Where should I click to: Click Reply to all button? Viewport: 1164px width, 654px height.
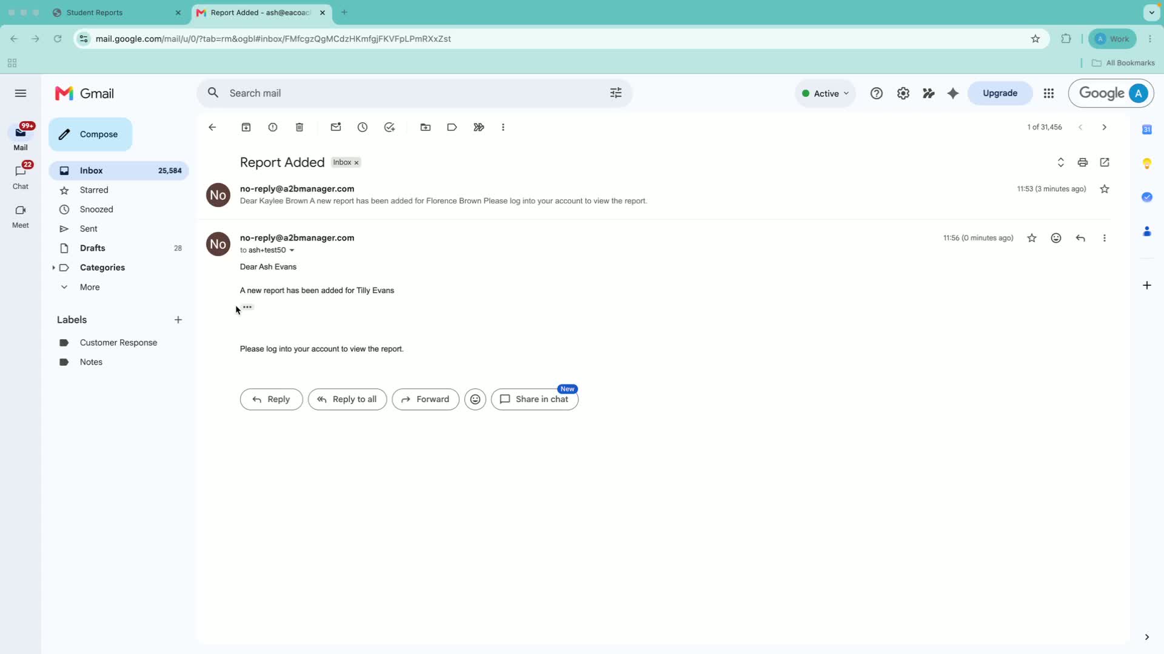347,399
